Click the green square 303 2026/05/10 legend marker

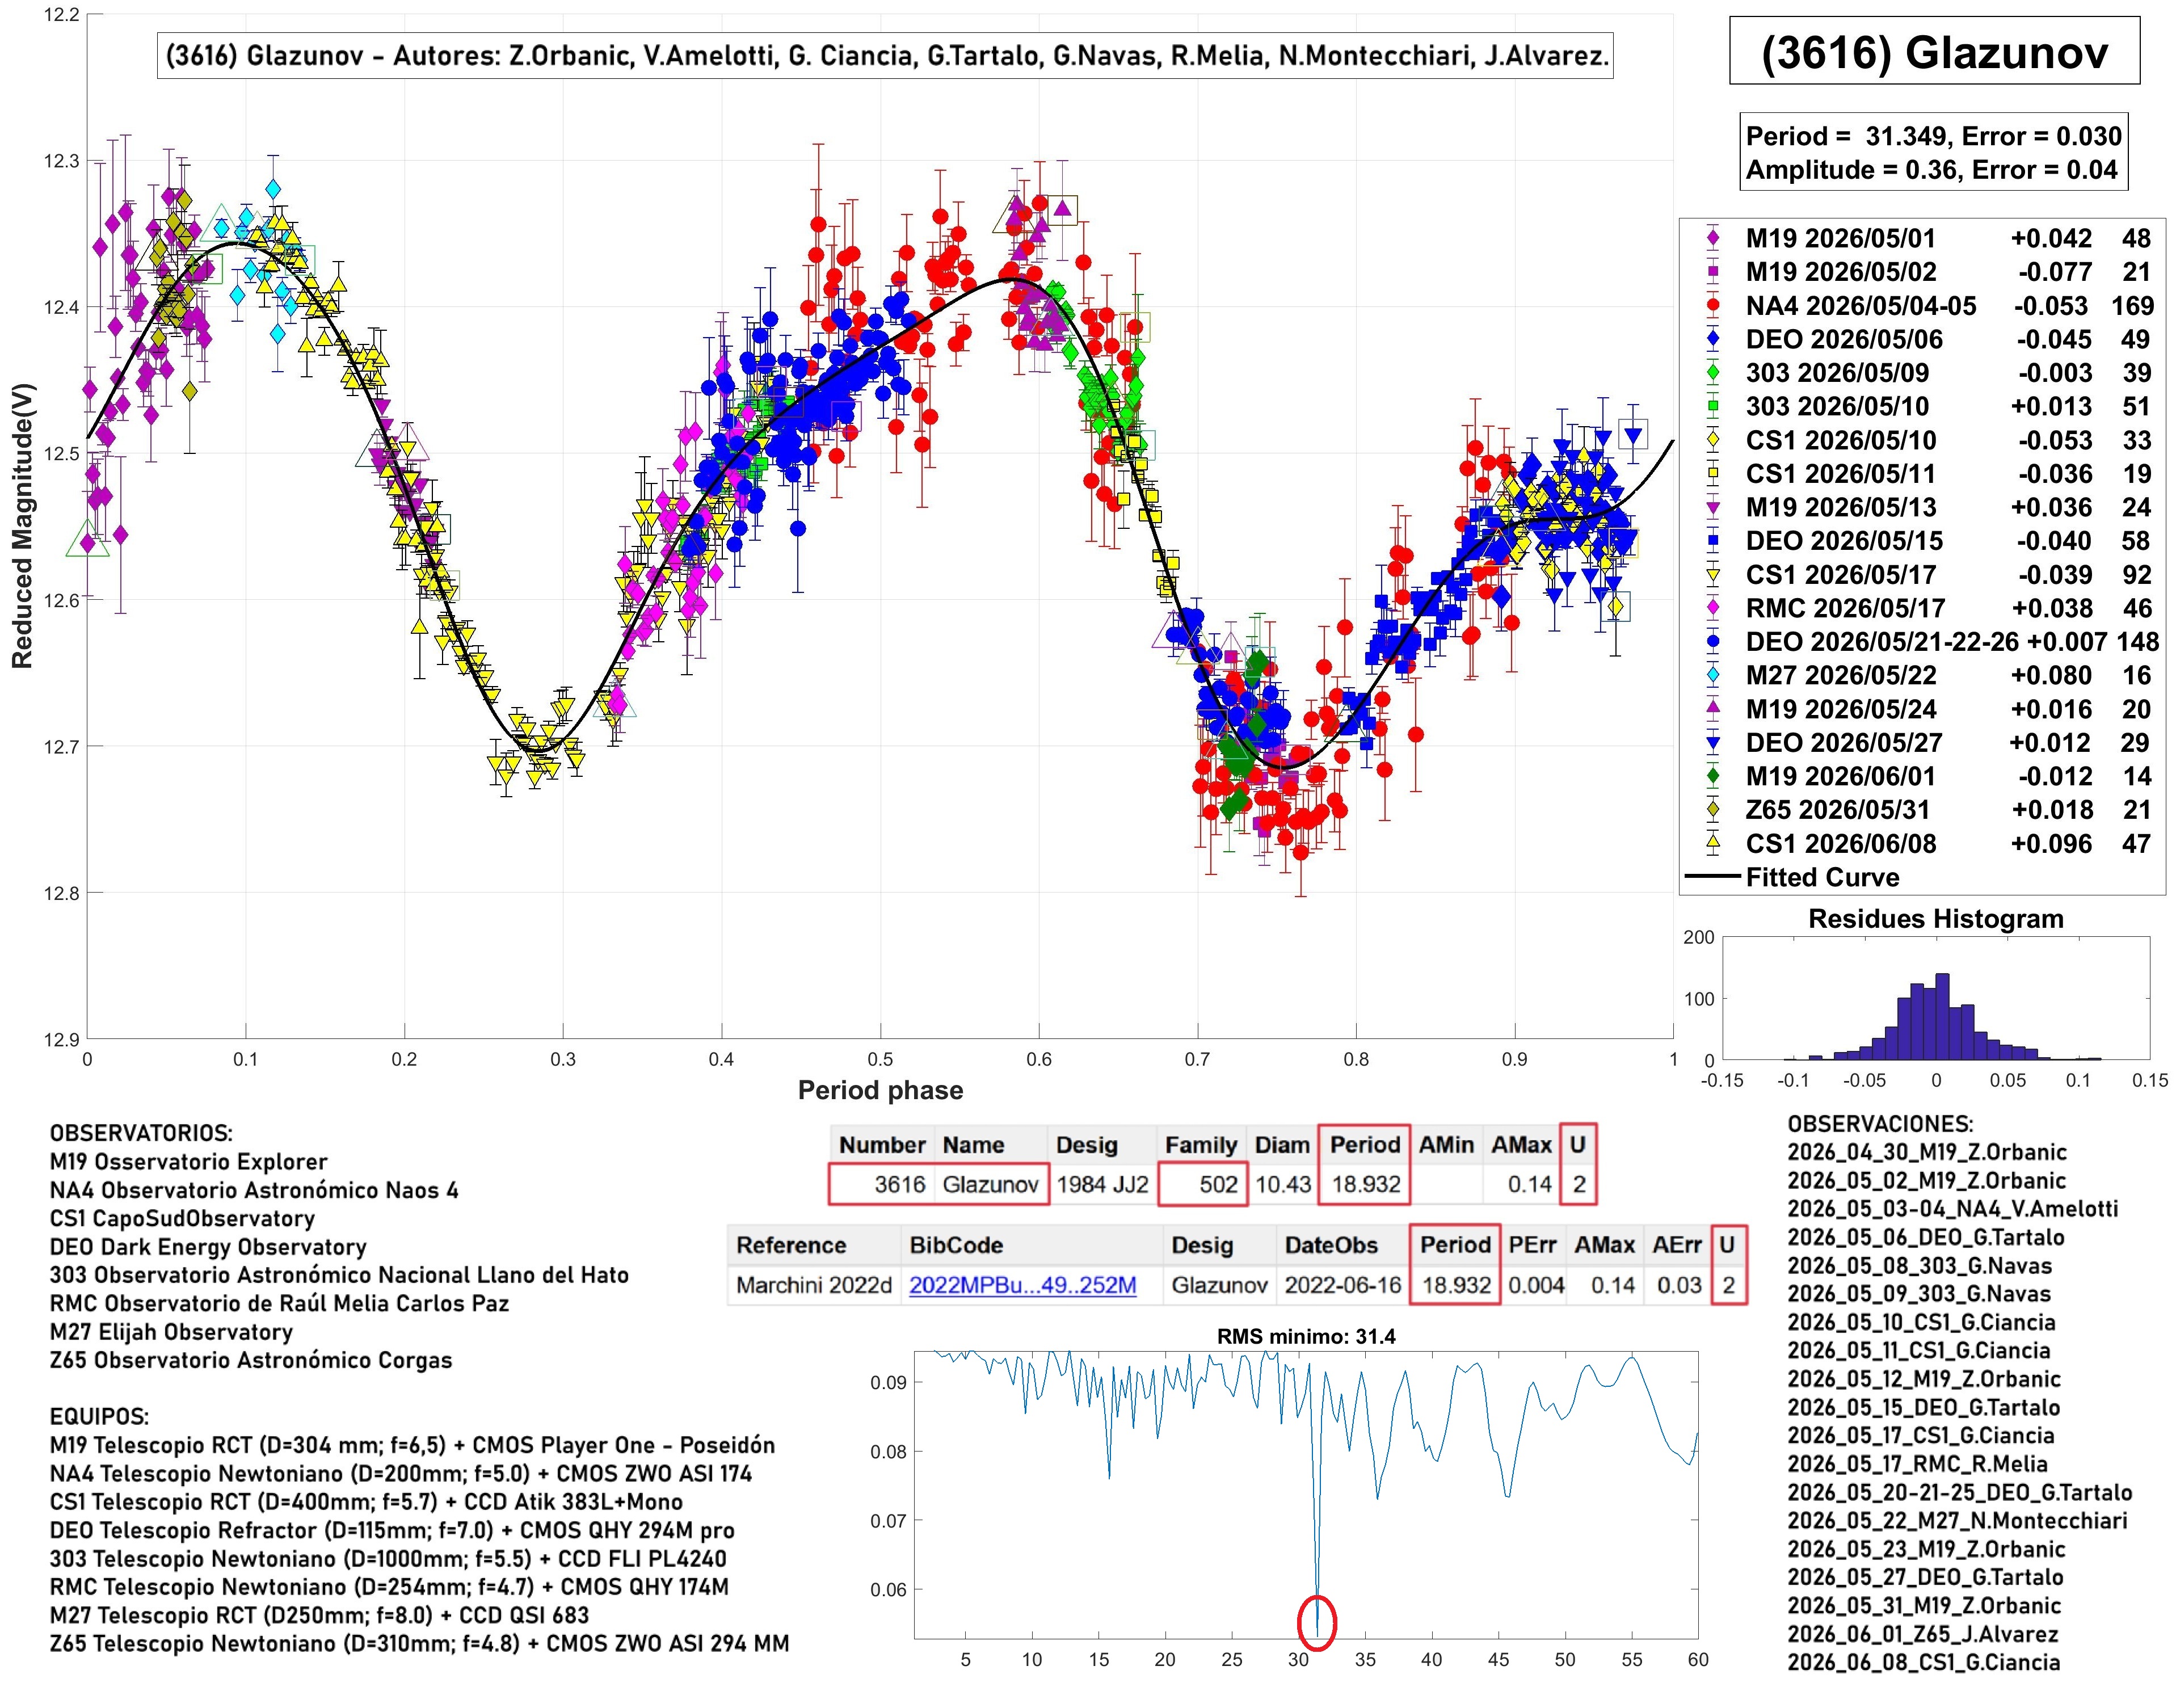1713,406
